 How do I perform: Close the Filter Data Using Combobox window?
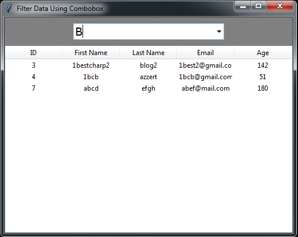pos(280,6)
